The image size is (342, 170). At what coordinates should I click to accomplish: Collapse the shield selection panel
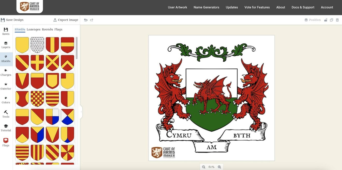(x=81, y=112)
